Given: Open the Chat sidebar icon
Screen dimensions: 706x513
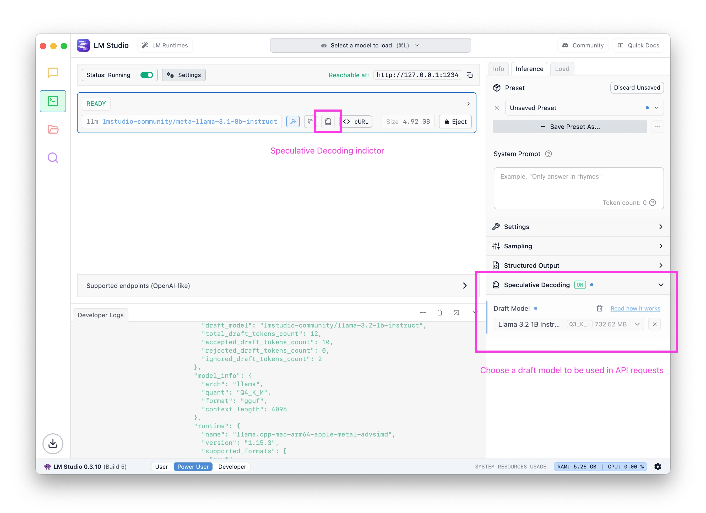Looking at the screenshot, I should 53,73.
